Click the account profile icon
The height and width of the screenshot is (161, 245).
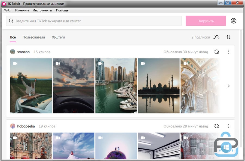pyautogui.click(x=234, y=21)
